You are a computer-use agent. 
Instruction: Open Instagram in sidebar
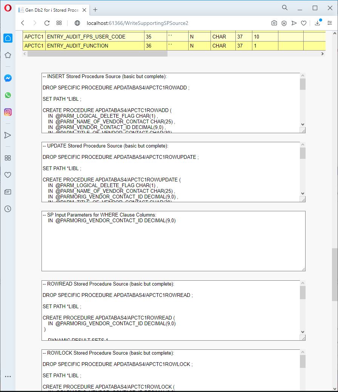point(8,112)
